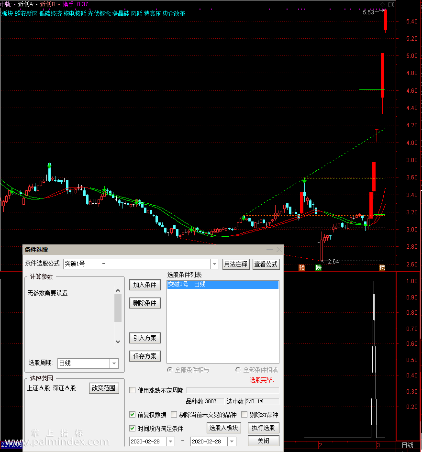Click the 风能 sector tag
The image size is (422, 452).
tap(136, 13)
